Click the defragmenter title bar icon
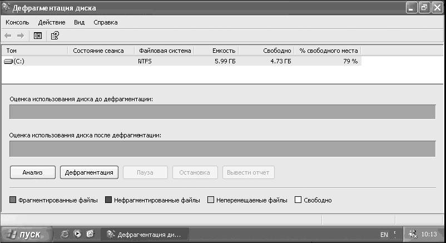The image size is (446, 243). [6, 7]
